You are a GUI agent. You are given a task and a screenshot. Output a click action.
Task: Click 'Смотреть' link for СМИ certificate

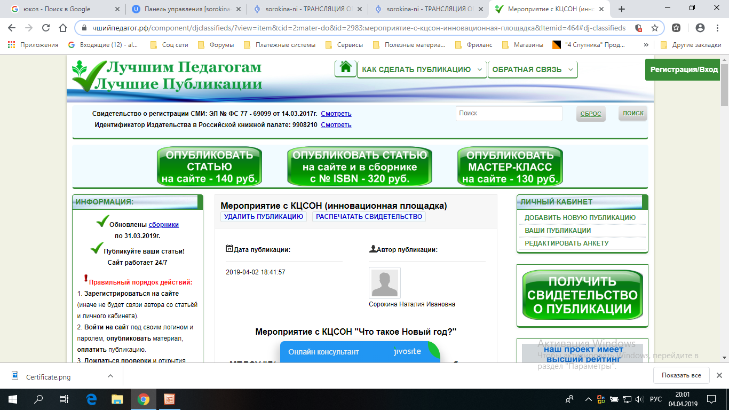336,114
